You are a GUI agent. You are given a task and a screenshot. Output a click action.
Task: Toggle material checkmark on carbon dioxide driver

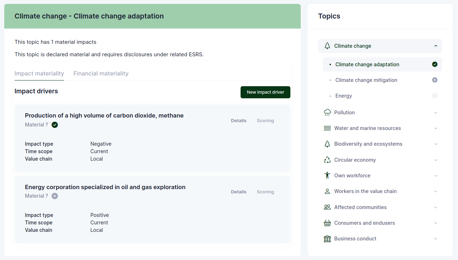click(54, 125)
